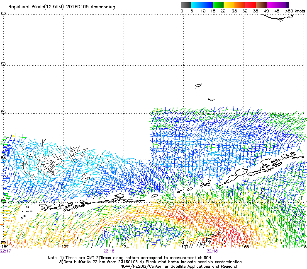307x269 pixels.
Task: Click the -177 longitude axis label
Action: pyautogui.click(x=63, y=247)
